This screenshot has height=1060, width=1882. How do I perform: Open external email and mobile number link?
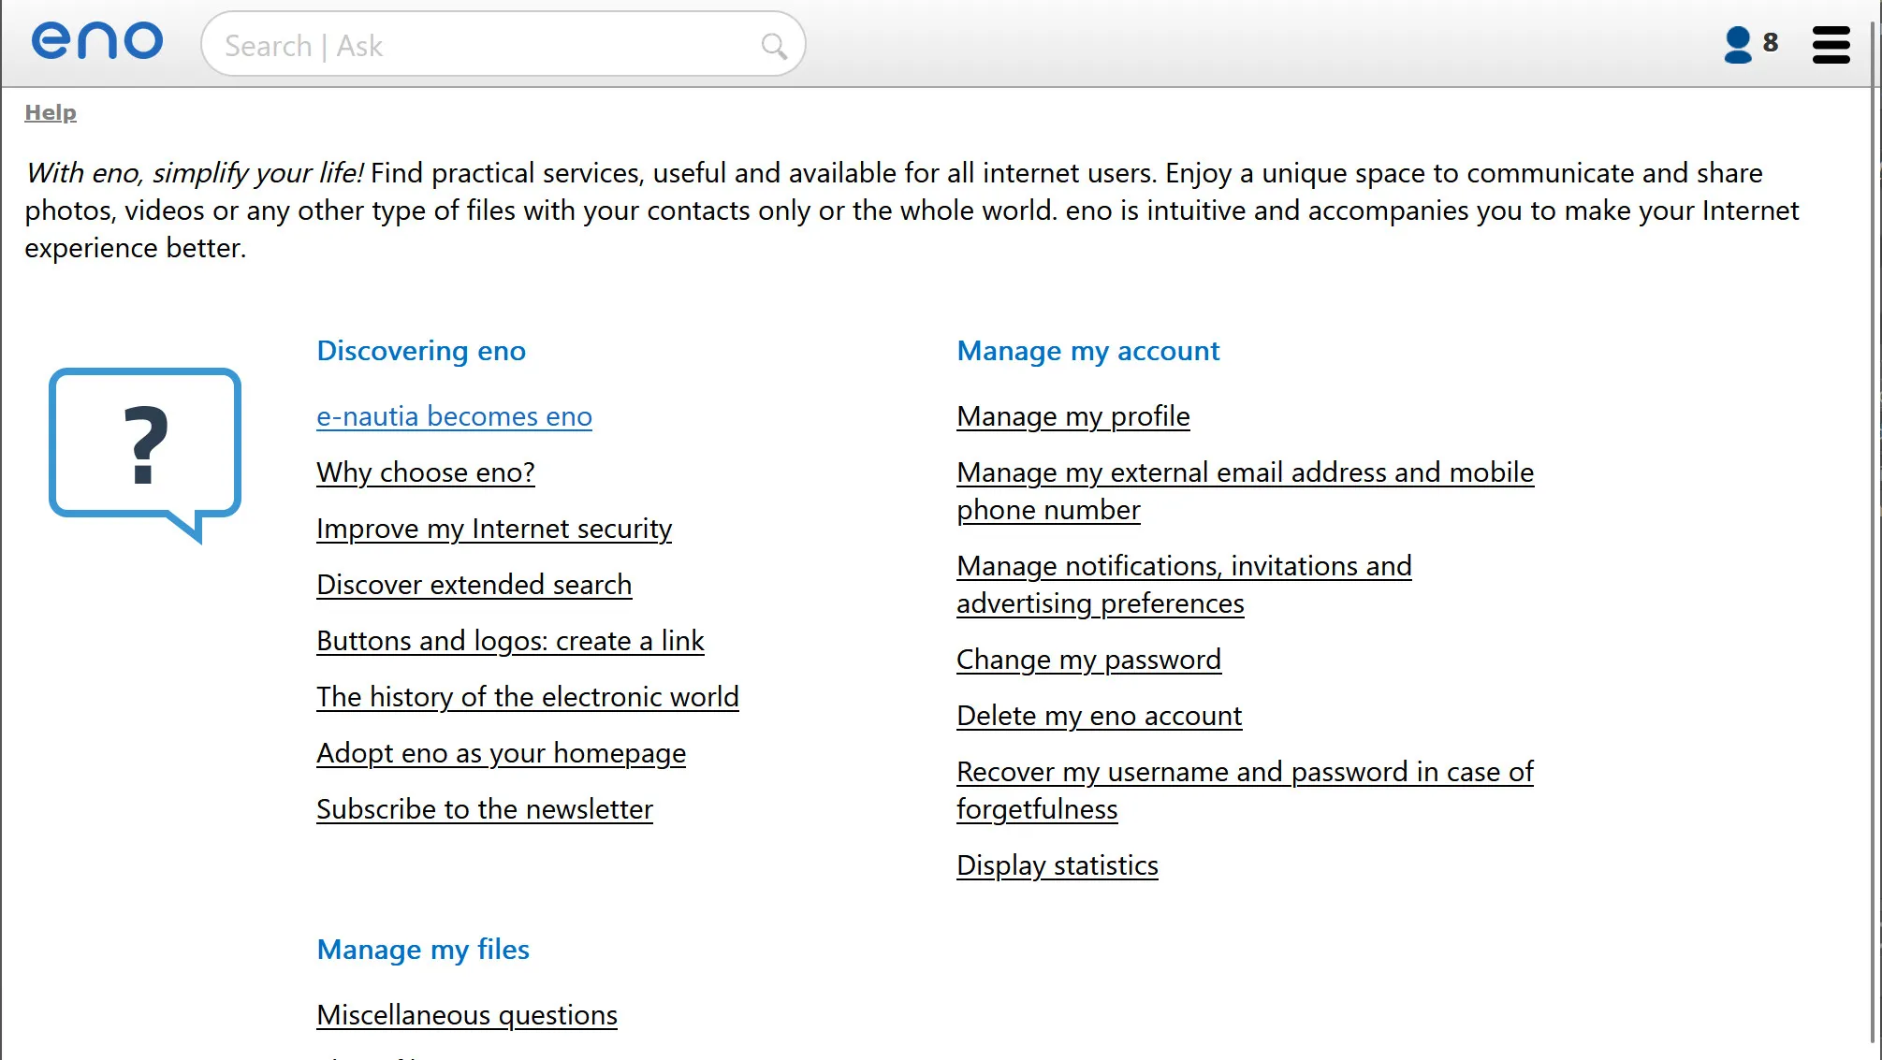click(x=1245, y=491)
